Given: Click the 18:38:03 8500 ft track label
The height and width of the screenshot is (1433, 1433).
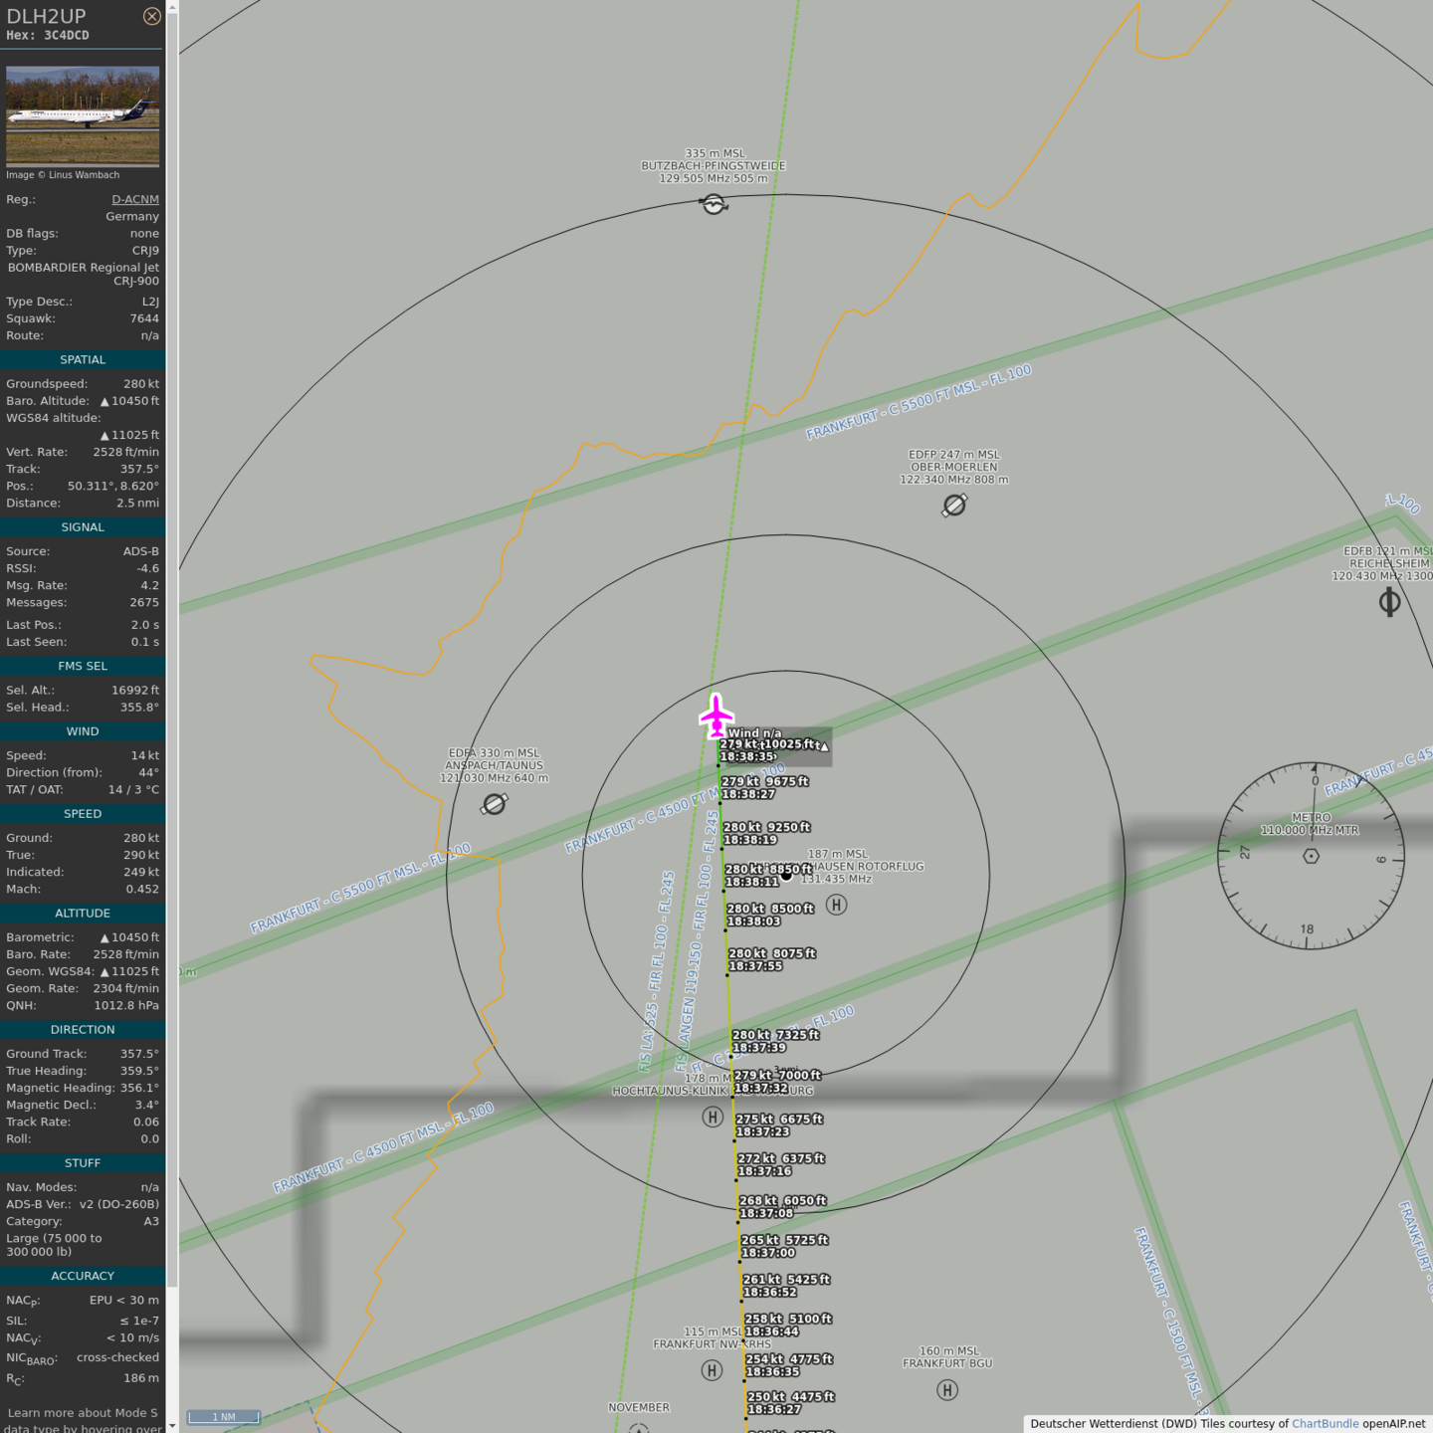Looking at the screenshot, I should tap(769, 915).
